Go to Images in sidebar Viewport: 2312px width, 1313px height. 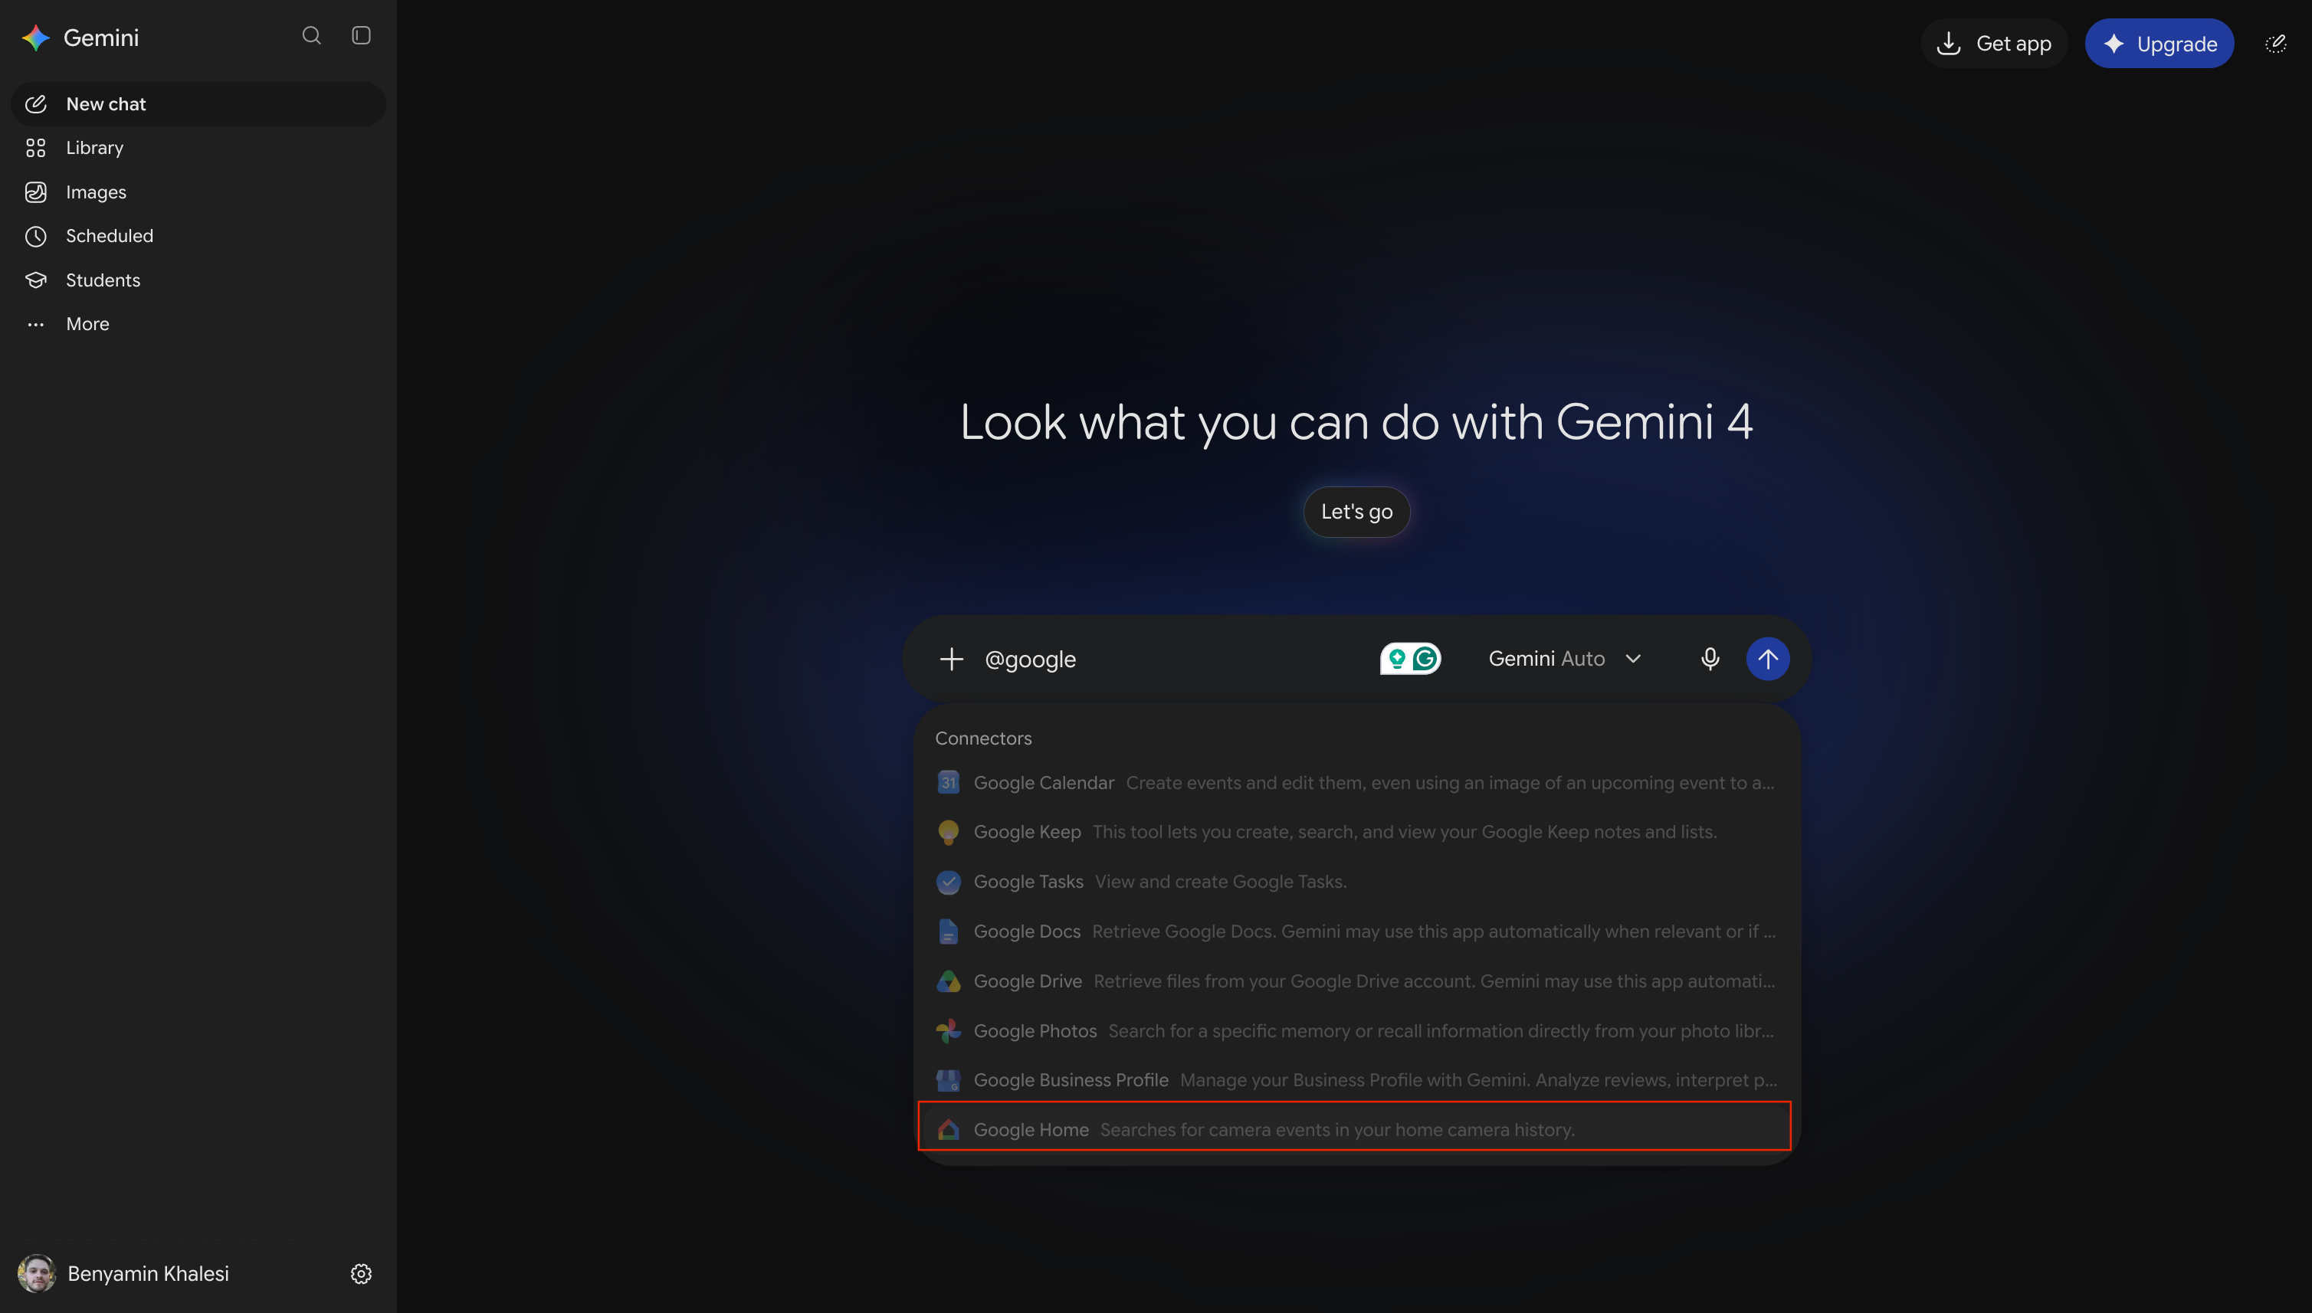[198, 192]
